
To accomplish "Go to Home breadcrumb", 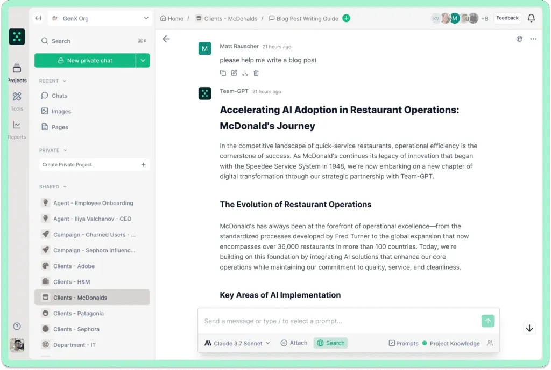I will coord(172,19).
